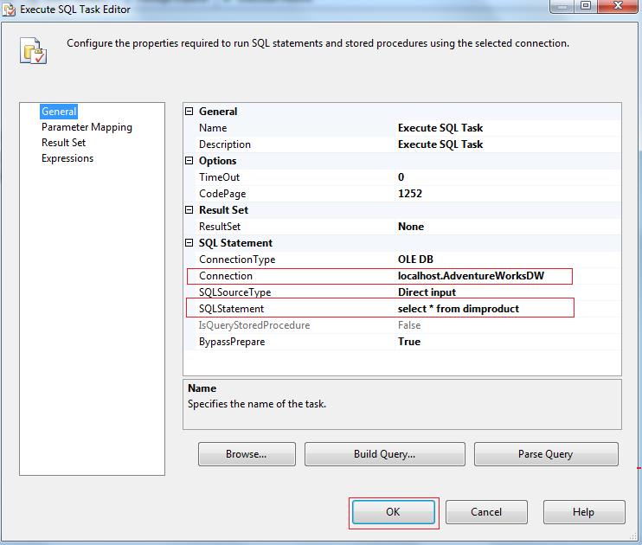Collapse the General property category
This screenshot has height=545, width=642.
190,112
